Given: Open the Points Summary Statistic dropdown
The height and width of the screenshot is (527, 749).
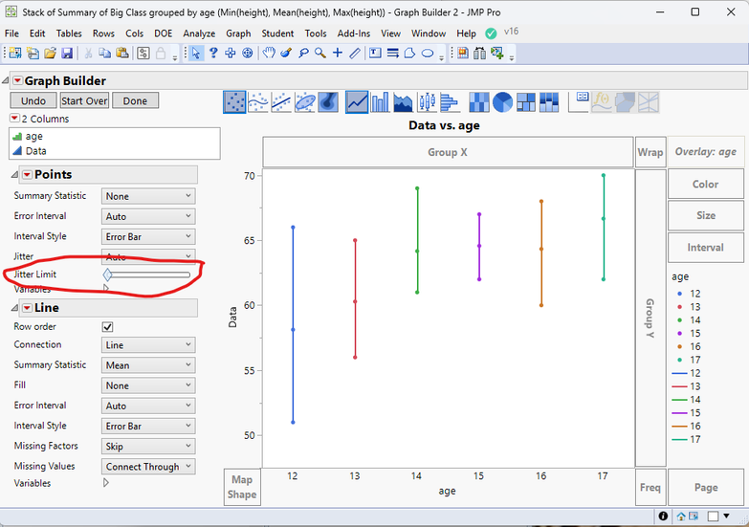Looking at the screenshot, I should [x=148, y=196].
